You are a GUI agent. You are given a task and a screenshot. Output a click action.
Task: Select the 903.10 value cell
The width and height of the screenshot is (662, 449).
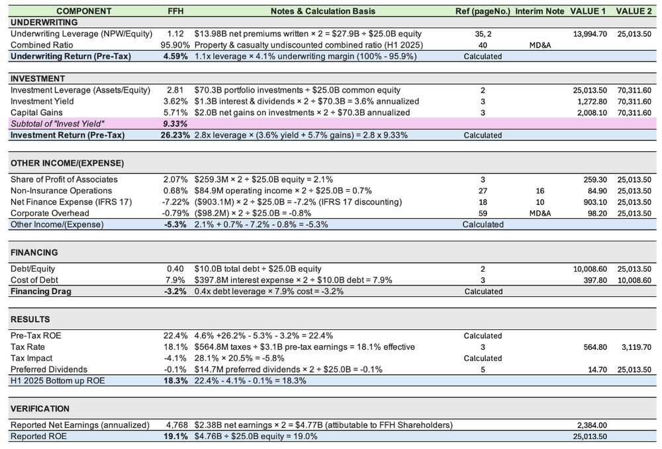[x=595, y=202]
